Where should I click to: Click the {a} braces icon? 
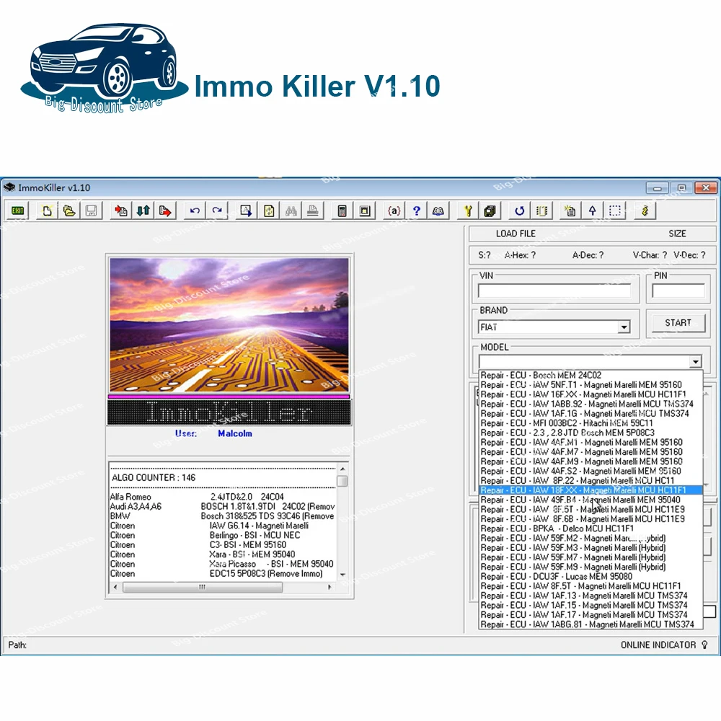pyautogui.click(x=394, y=211)
